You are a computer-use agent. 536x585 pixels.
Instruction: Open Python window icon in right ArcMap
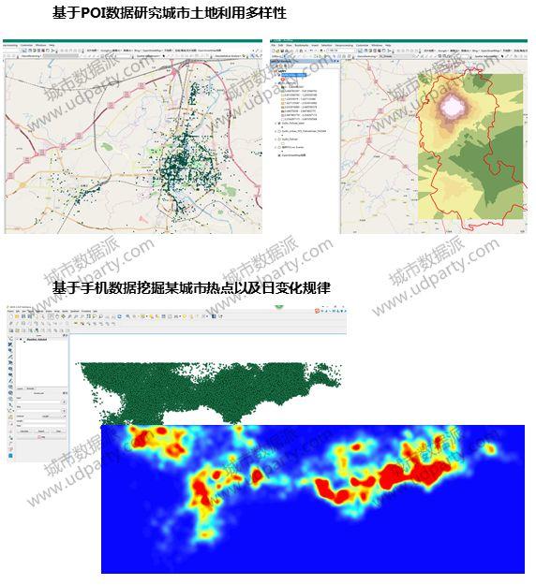383,51
